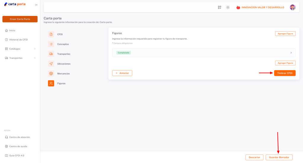Expand the Transportes submenu chevron
Screen dimensions: 303x163
[x=35, y=58]
